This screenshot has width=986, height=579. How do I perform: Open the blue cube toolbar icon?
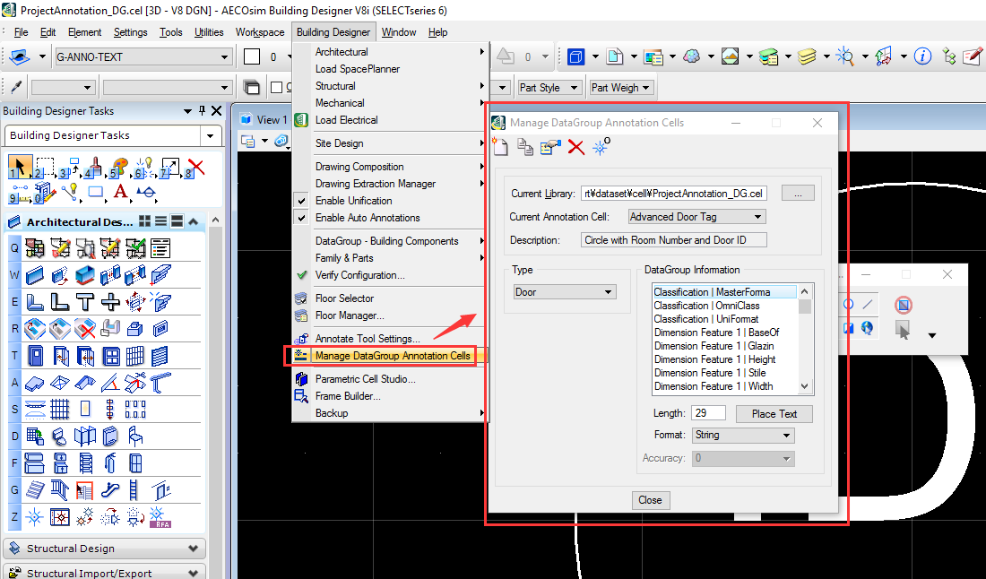(575, 56)
